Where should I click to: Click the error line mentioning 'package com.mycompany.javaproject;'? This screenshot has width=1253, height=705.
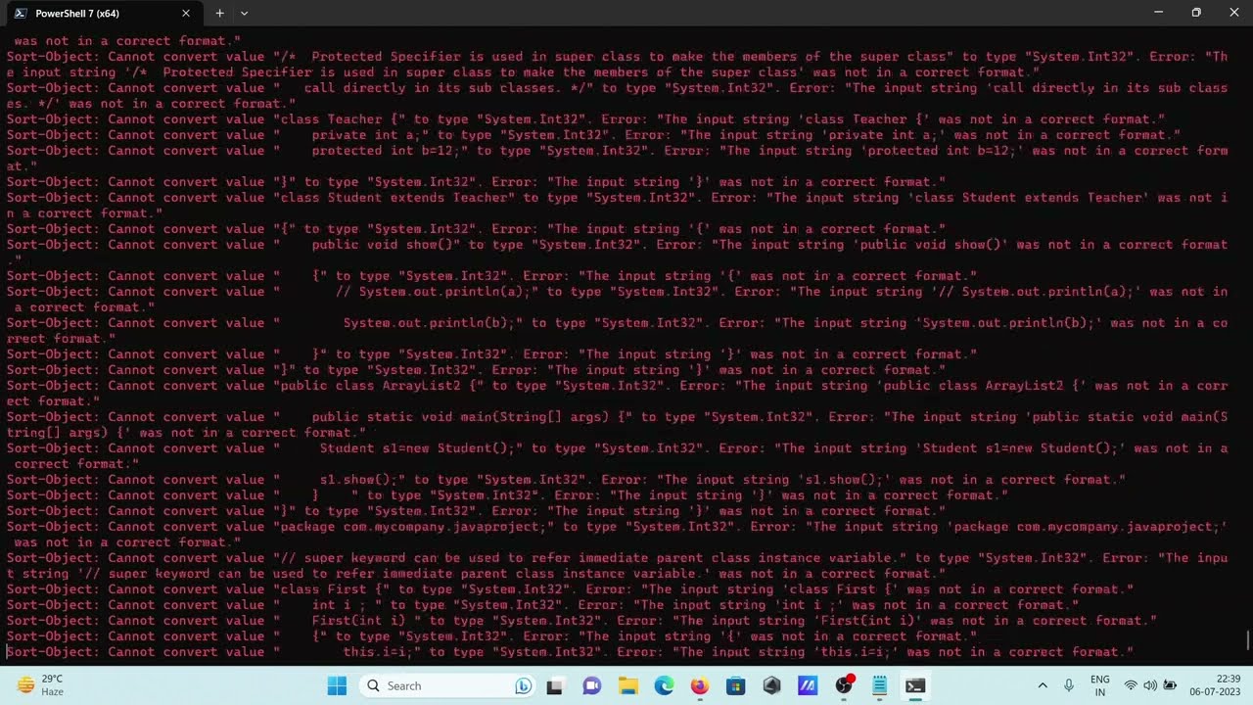coord(617,535)
